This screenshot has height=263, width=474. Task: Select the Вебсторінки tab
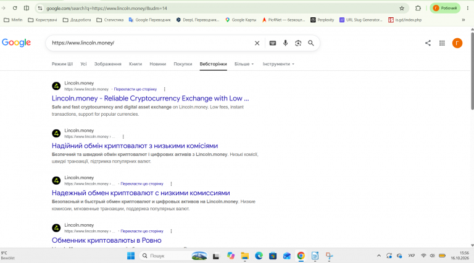[213, 64]
